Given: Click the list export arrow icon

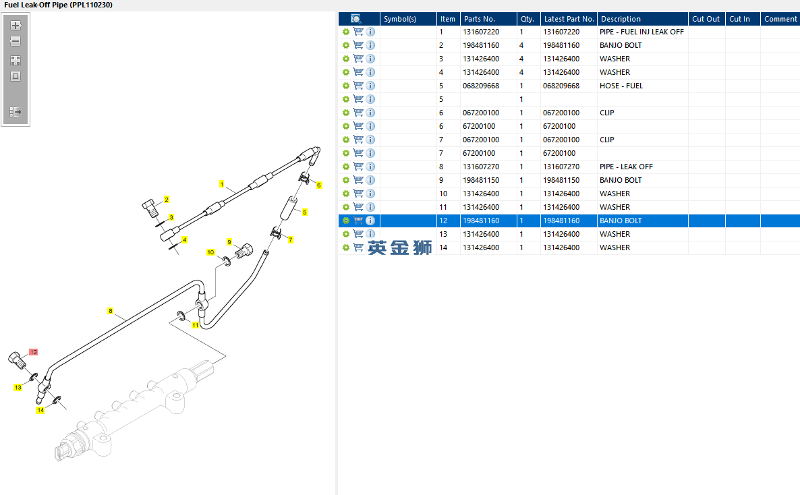Looking at the screenshot, I should coord(16,112).
